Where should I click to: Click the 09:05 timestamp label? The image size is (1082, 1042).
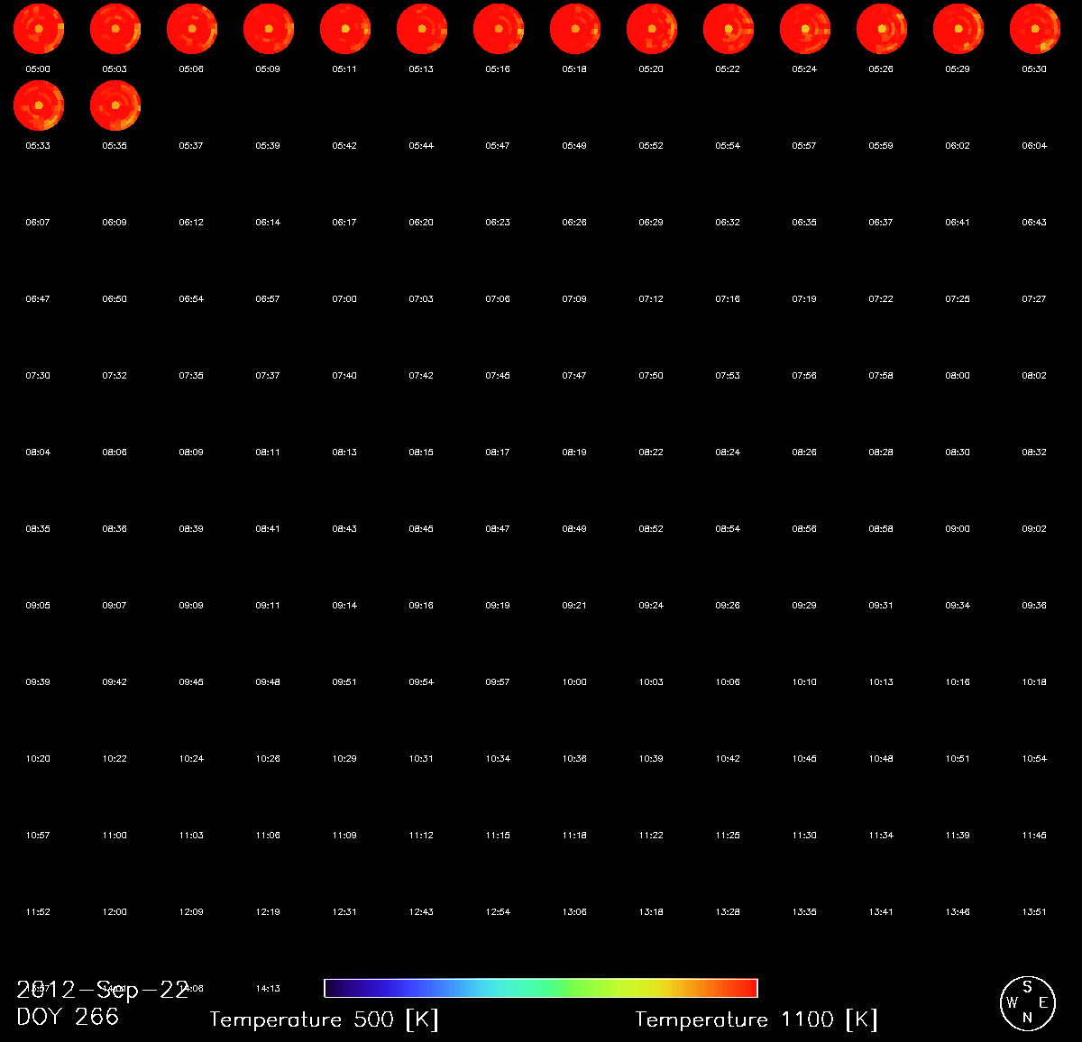[38, 606]
